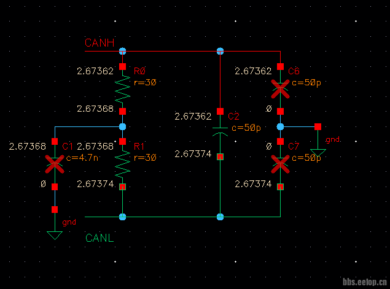The height and width of the screenshot is (289, 390).
Task: Click the ground symbol right of C6
Action: click(318, 152)
